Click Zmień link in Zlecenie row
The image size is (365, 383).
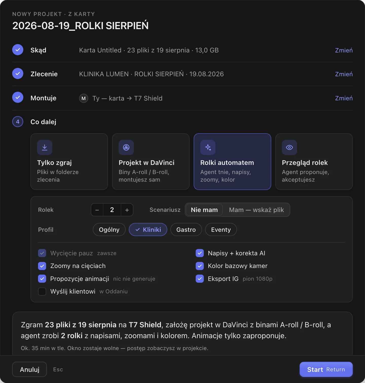pyautogui.click(x=344, y=74)
